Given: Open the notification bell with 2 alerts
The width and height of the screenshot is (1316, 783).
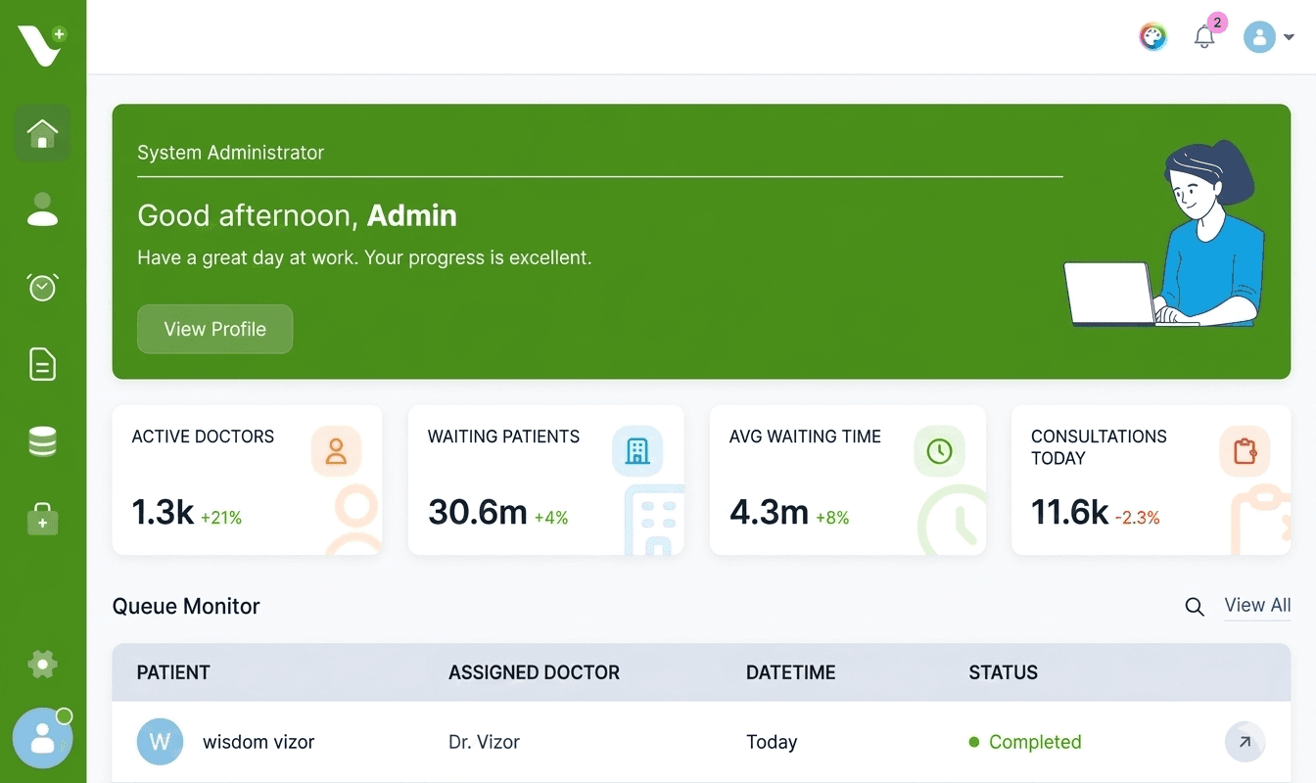Looking at the screenshot, I should pyautogui.click(x=1204, y=36).
